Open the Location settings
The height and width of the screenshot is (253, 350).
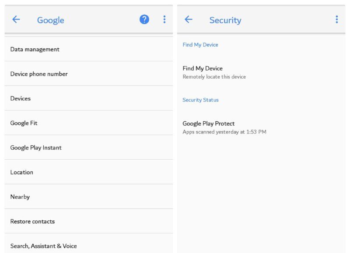(x=89, y=172)
